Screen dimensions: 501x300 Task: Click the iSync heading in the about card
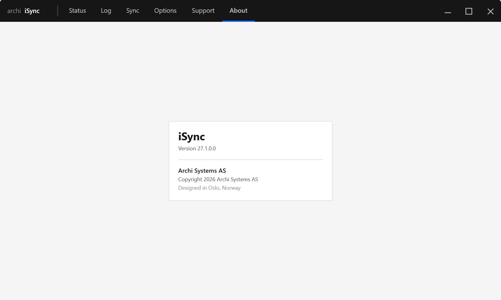(x=191, y=137)
